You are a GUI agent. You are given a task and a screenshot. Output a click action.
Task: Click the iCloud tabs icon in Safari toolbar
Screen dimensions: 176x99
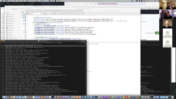point(95,4)
